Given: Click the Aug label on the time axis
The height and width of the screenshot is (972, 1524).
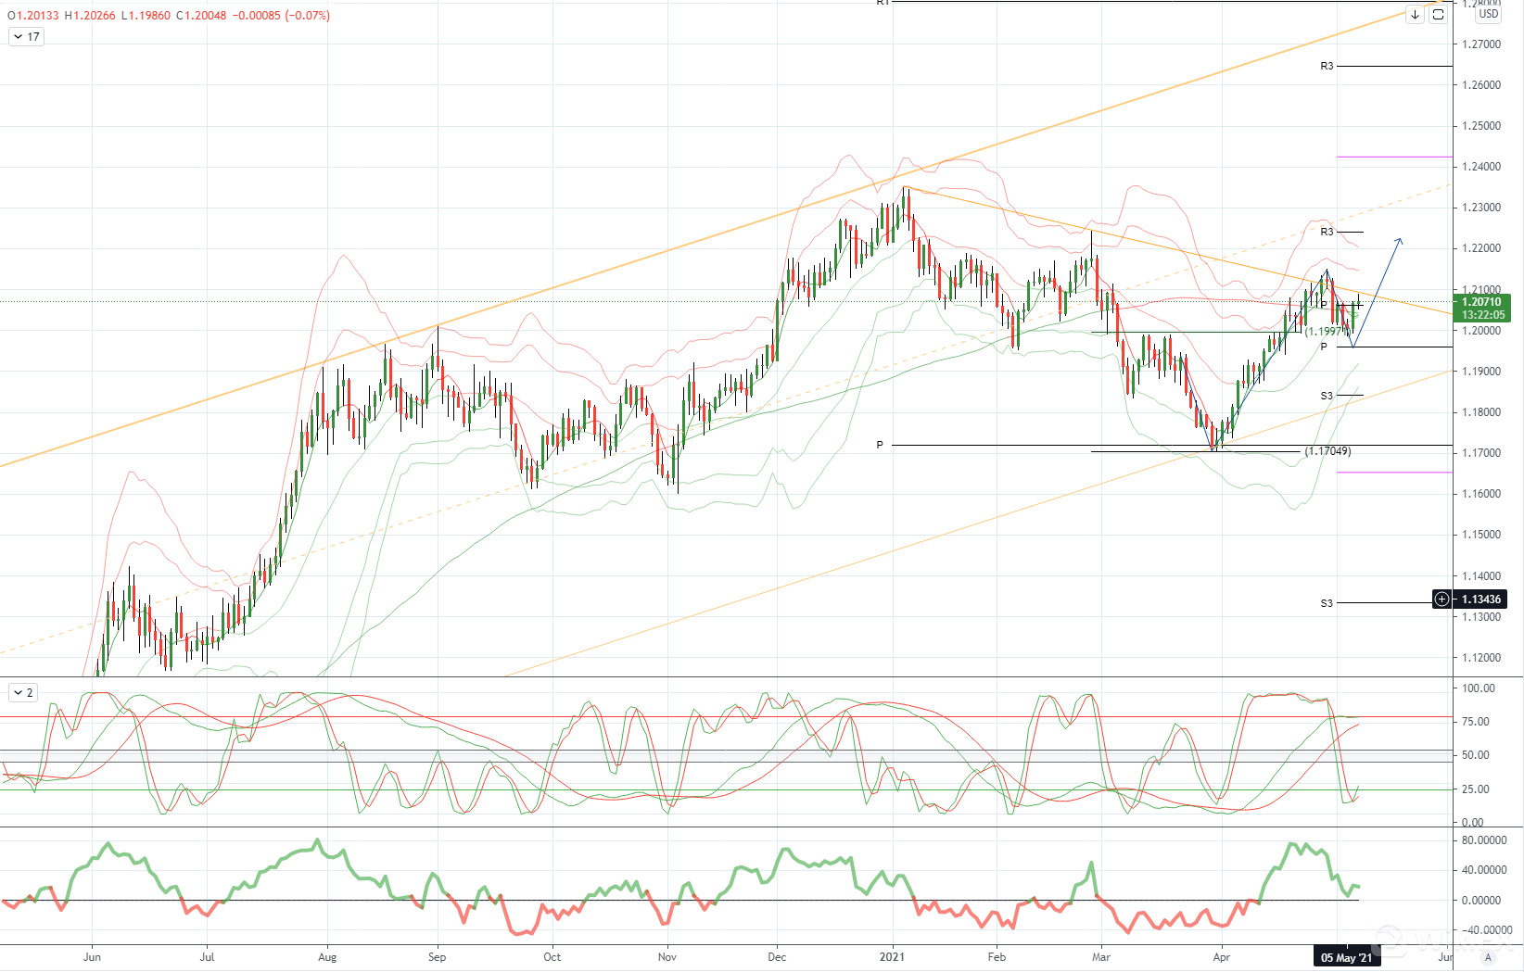Looking at the screenshot, I should pyautogui.click(x=327, y=957).
